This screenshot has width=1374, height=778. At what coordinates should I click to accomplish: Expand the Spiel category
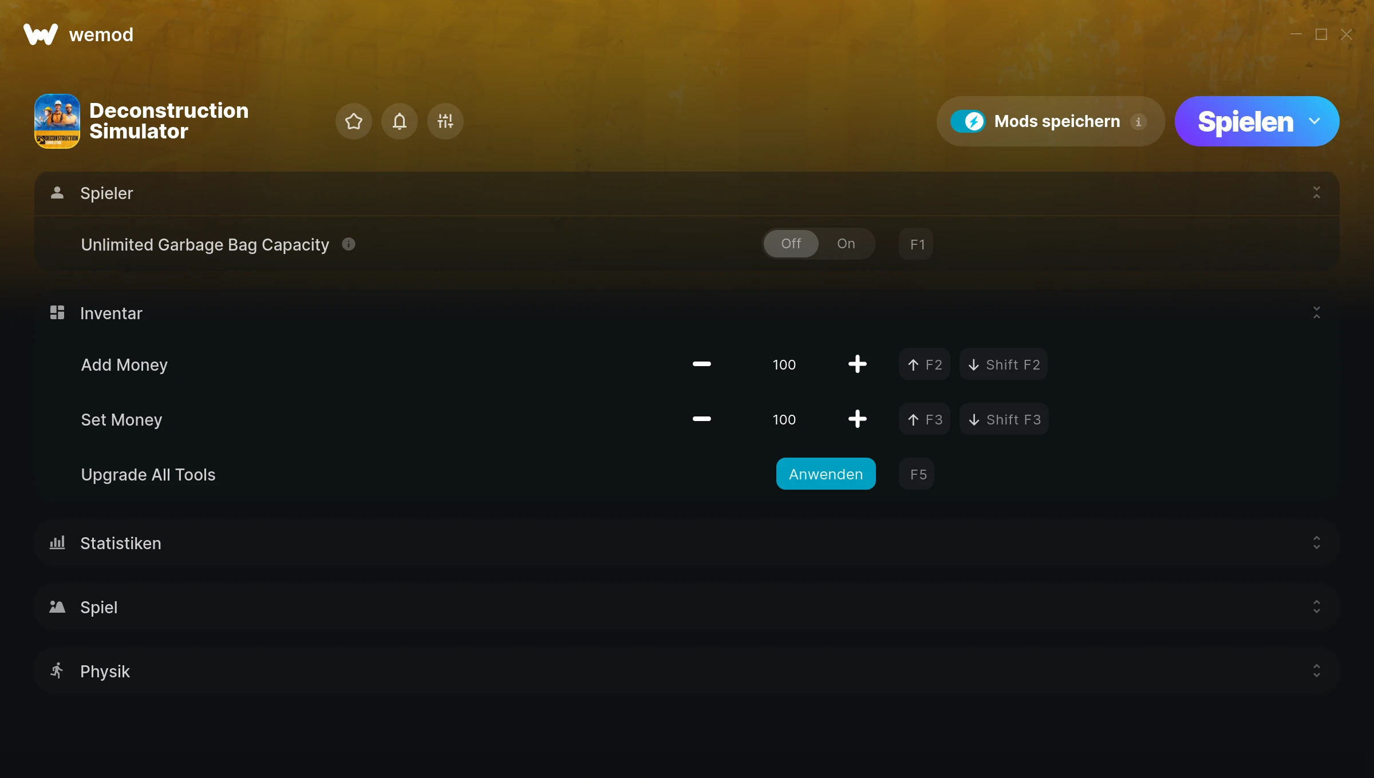(687, 607)
